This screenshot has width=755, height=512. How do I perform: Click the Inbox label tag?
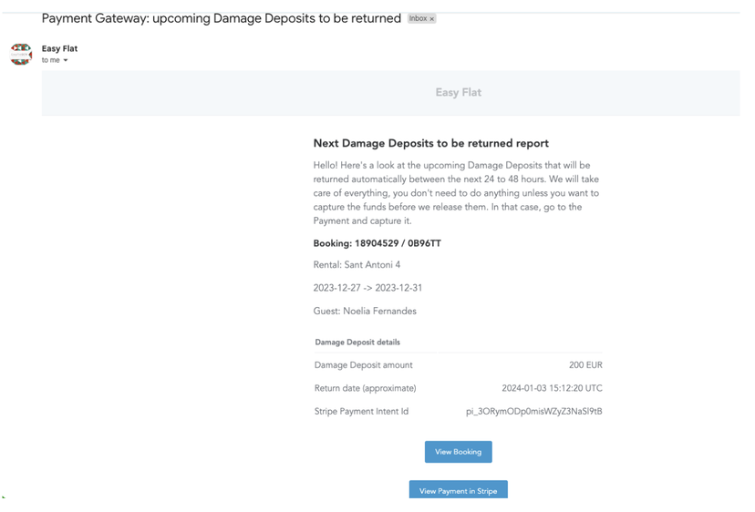418,19
